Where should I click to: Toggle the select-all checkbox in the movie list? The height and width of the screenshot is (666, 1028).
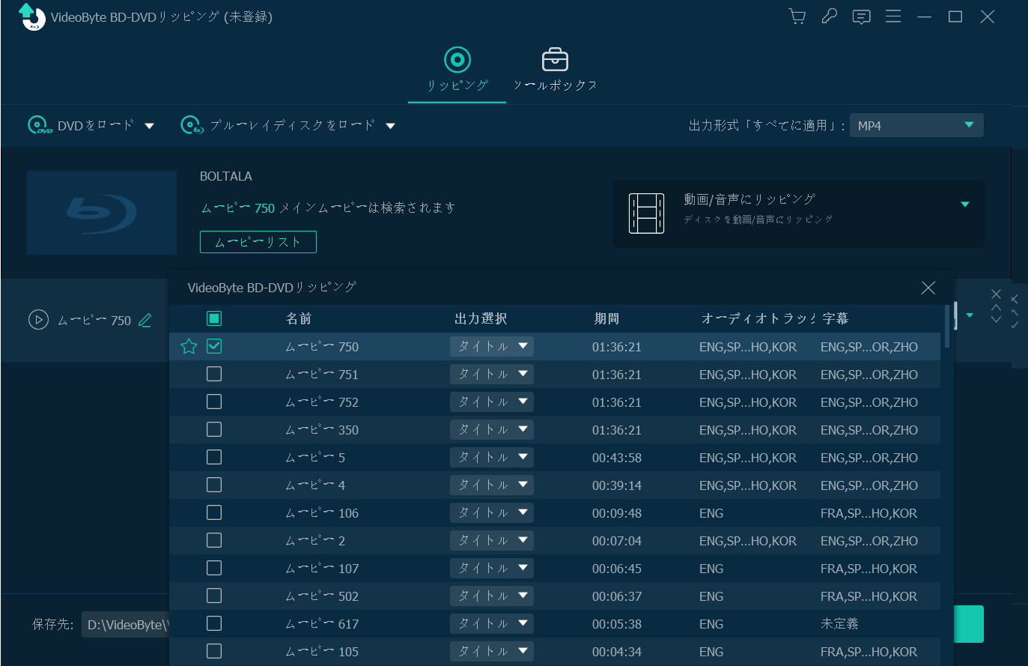pyautogui.click(x=214, y=318)
